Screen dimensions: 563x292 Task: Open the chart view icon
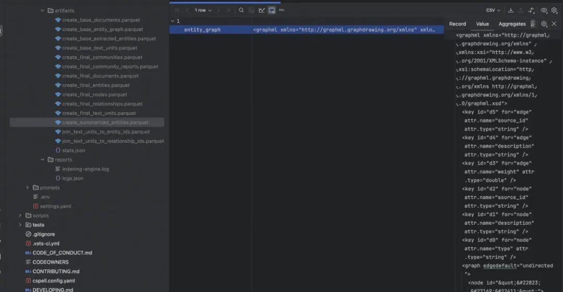click(x=262, y=10)
